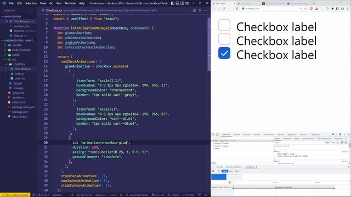The width and height of the screenshot is (351, 197).
Task: Open the Go menu
Action: [x=51, y=3]
